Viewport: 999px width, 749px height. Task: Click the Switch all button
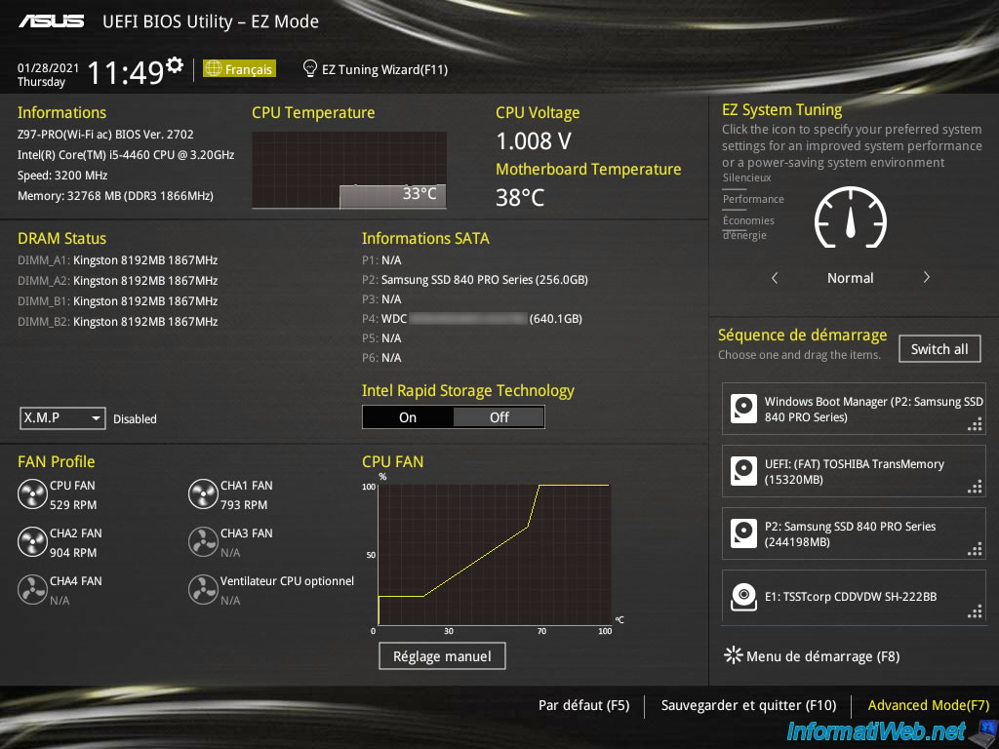point(939,349)
